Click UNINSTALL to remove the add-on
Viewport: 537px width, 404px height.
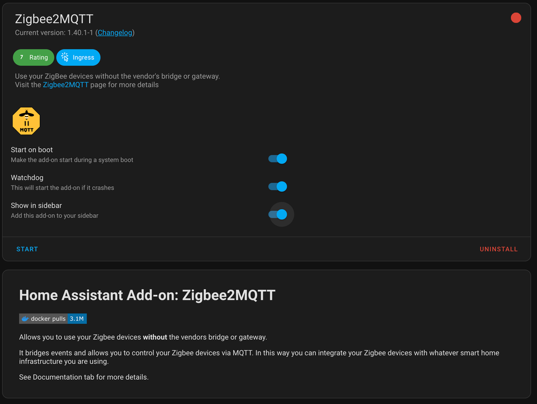(498, 249)
